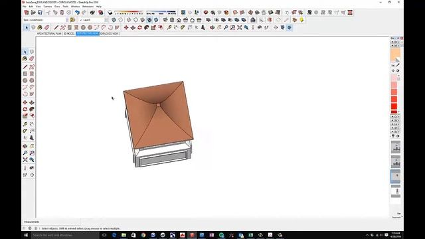Open the Extensions menu

click(88, 6)
